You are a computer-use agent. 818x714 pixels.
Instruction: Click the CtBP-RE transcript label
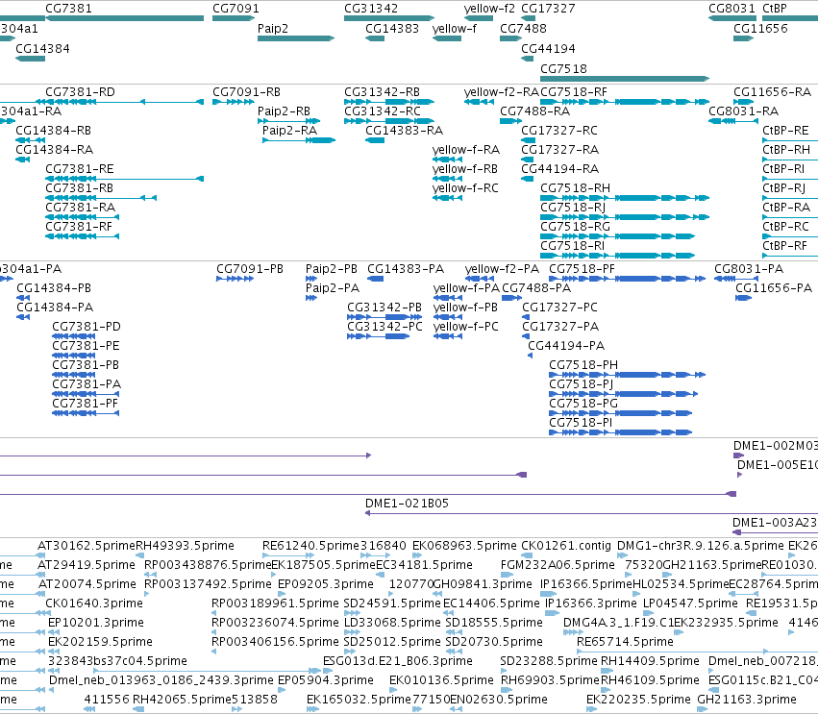785,131
